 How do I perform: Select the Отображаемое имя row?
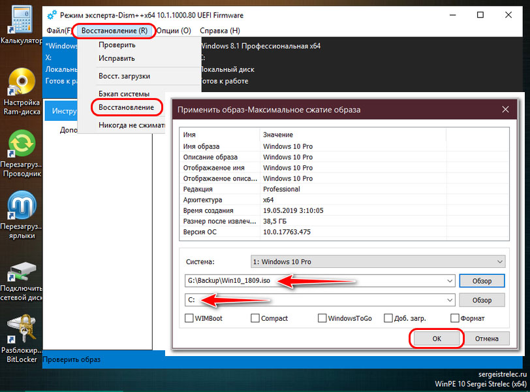tap(344, 167)
